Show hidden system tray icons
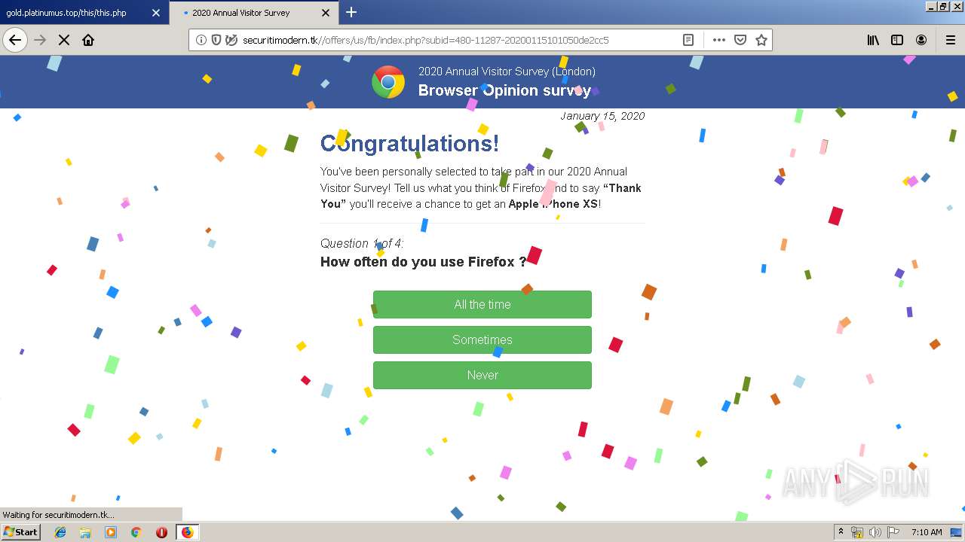Viewport: 965px width, 542px height. click(841, 531)
